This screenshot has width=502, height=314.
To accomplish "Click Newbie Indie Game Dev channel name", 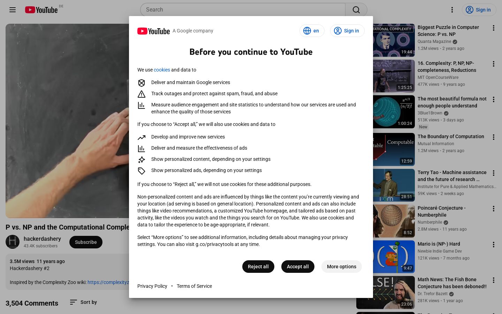I will (440, 251).
